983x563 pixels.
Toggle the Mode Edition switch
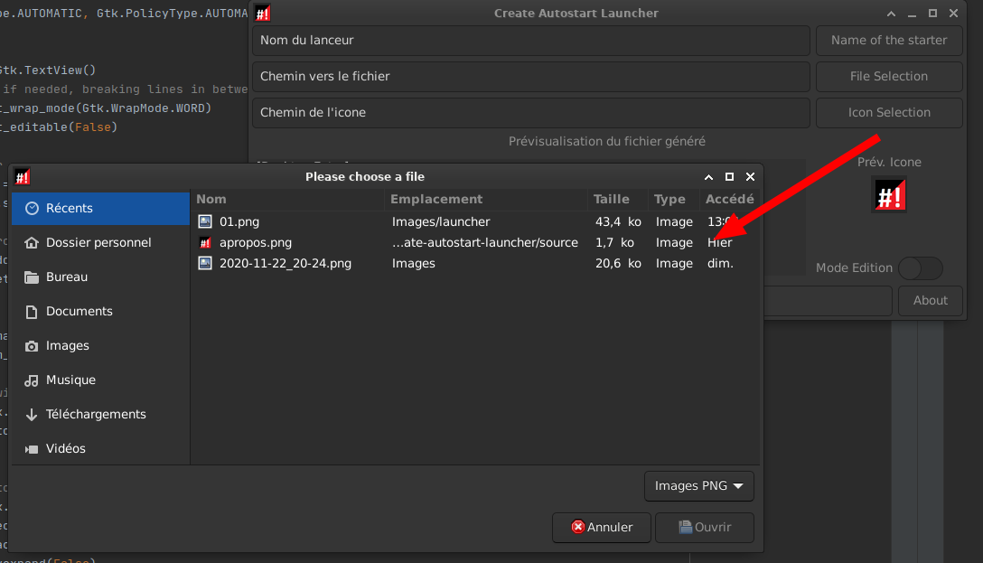coord(920,268)
